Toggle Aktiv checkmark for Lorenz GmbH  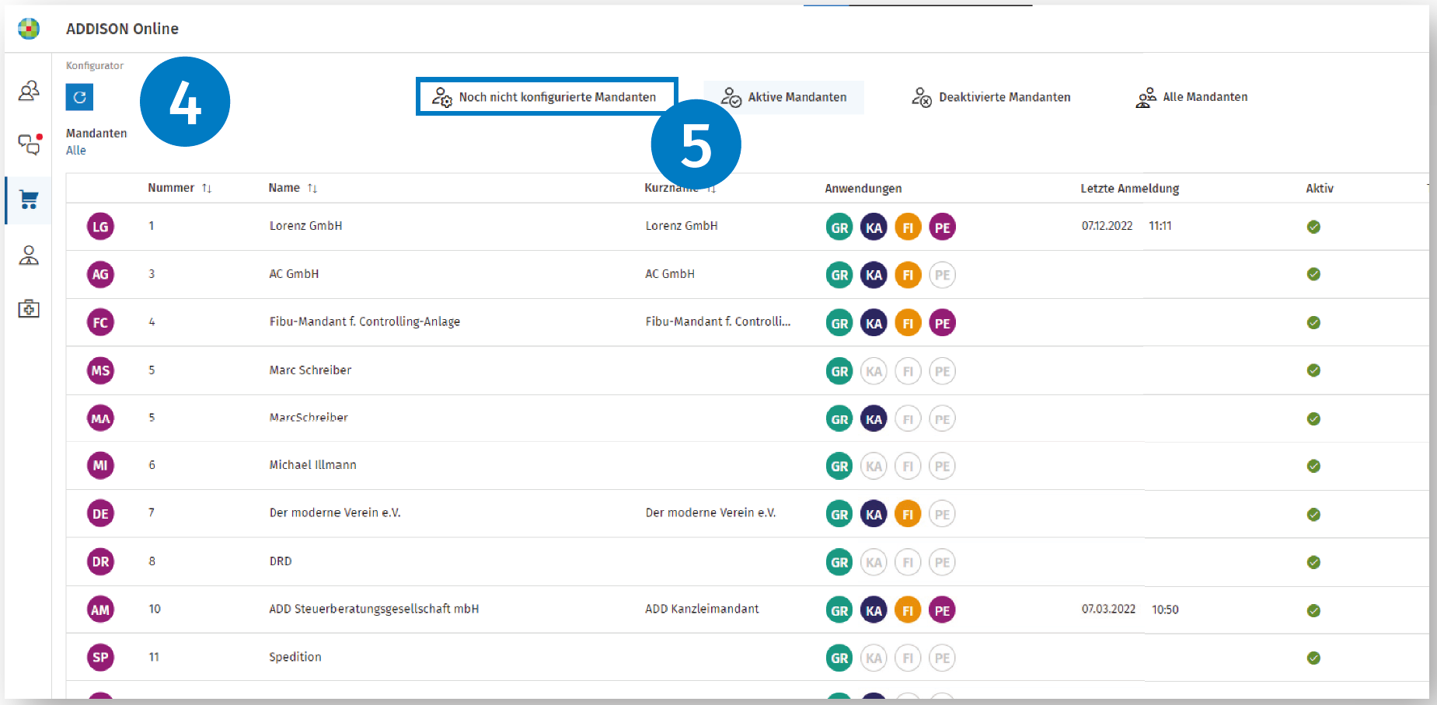[x=1313, y=227]
